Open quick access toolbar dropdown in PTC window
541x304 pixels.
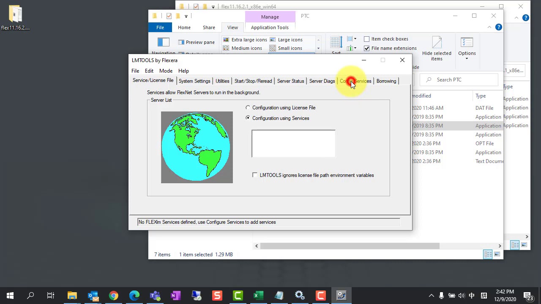click(x=186, y=16)
